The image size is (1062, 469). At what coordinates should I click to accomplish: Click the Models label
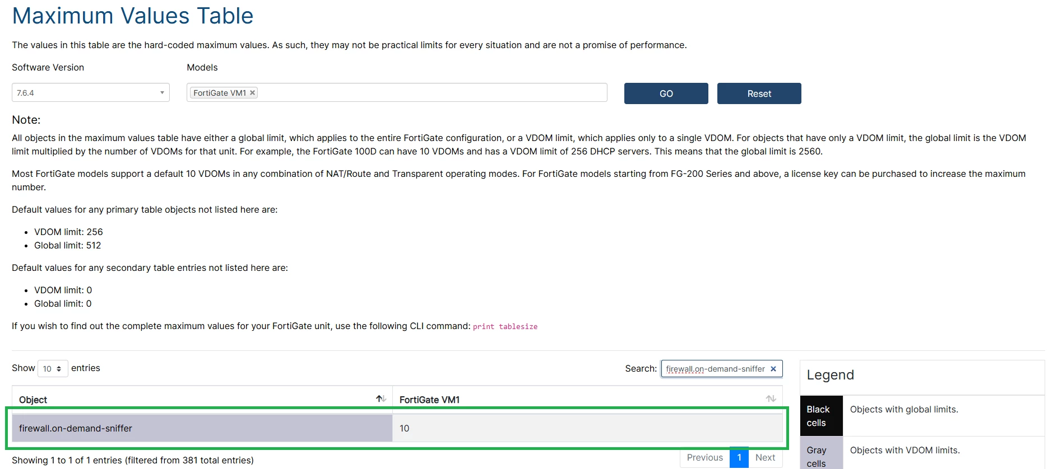coord(202,67)
